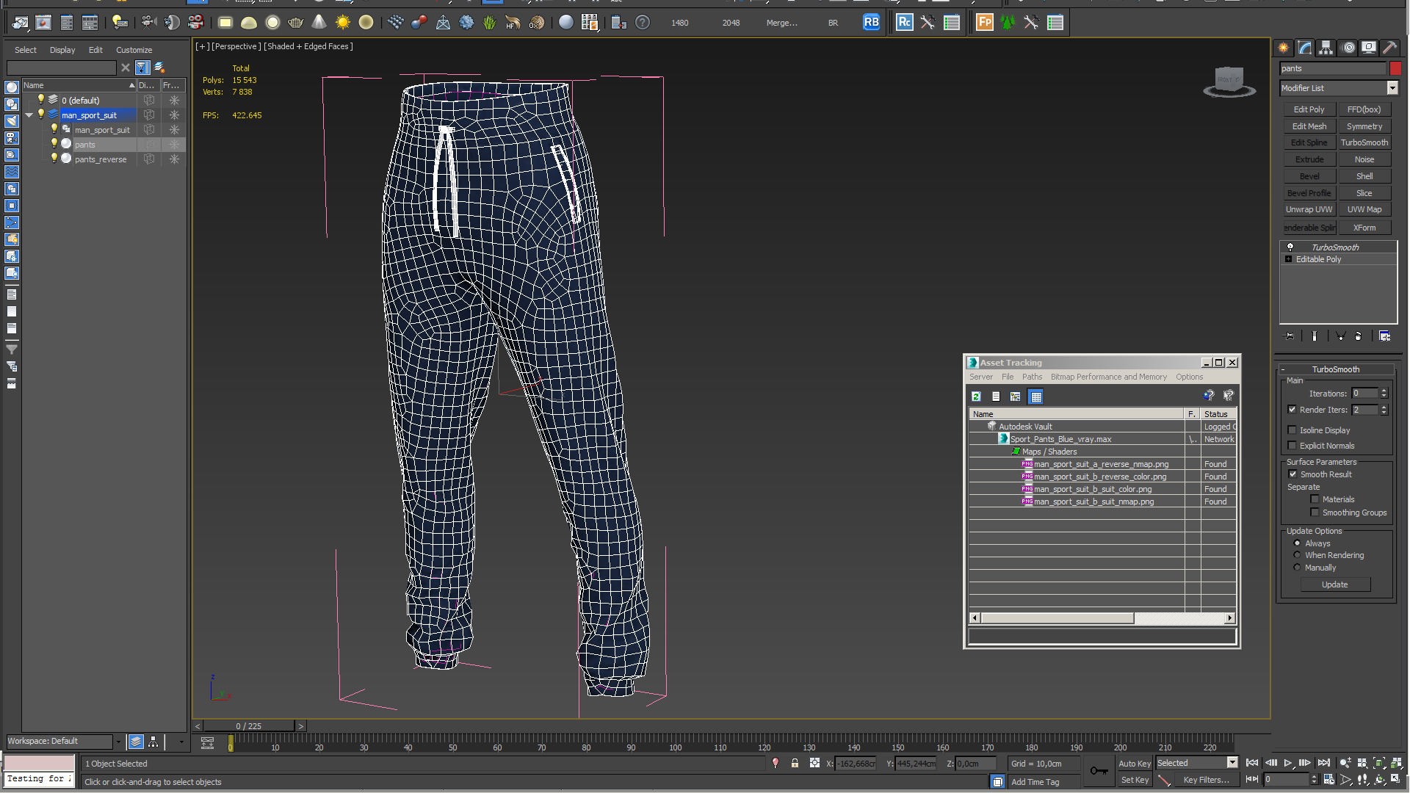Screen dimensions: 1410x793
Task: Open Options menu in Asset Tracking
Action: [x=1189, y=377]
